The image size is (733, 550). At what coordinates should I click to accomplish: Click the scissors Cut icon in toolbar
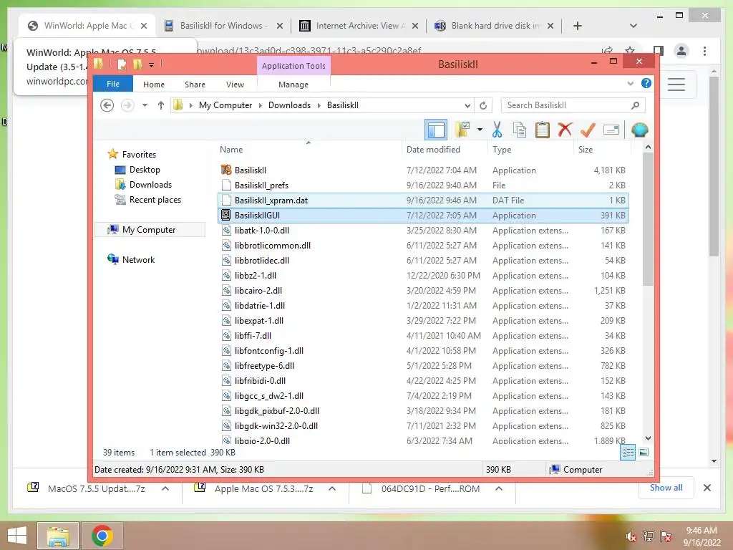tap(497, 130)
